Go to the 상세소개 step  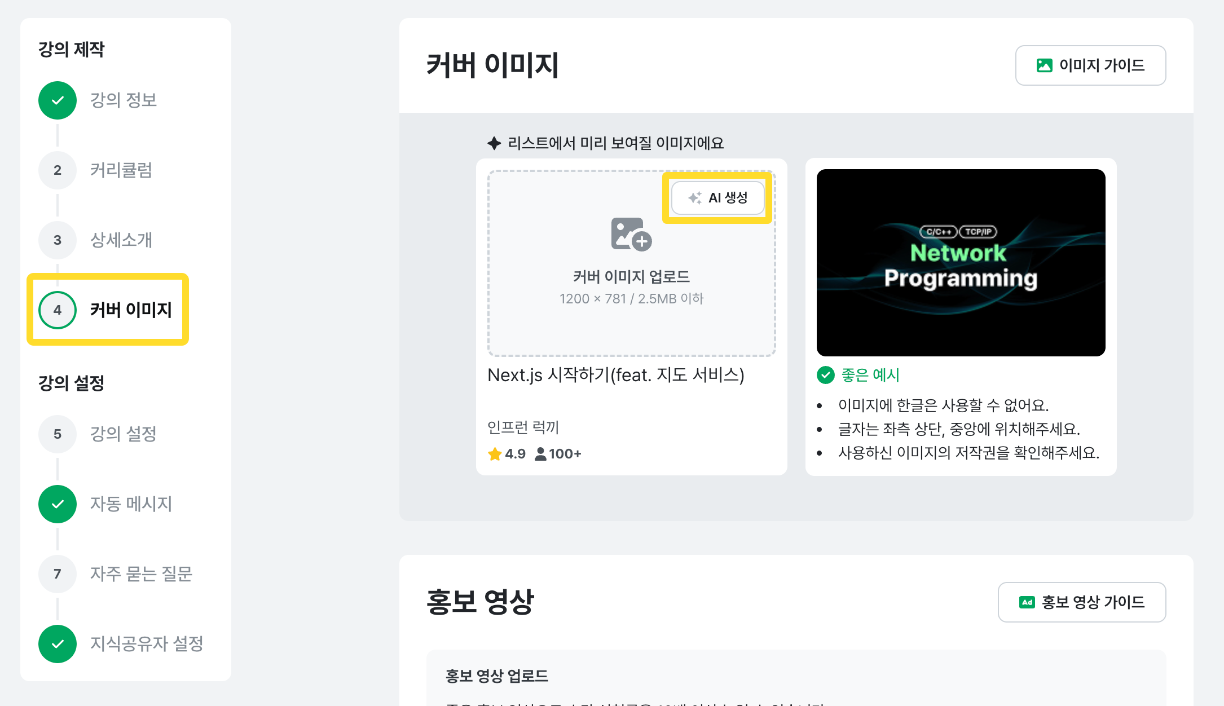[x=121, y=240]
